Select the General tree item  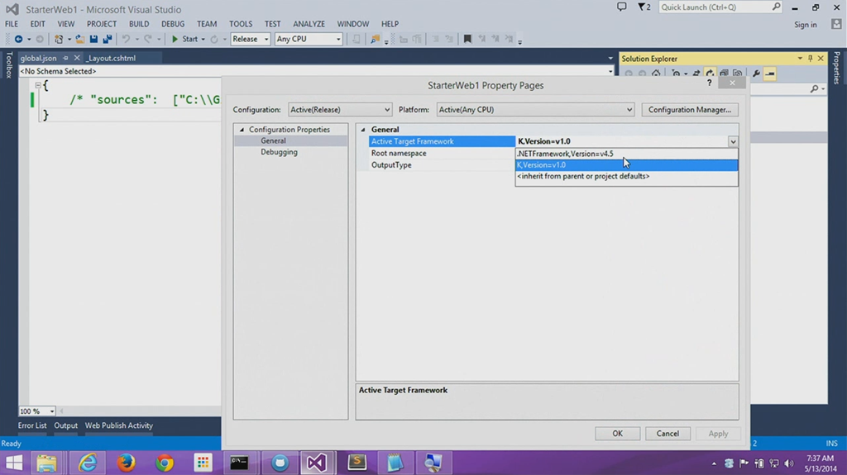click(273, 141)
